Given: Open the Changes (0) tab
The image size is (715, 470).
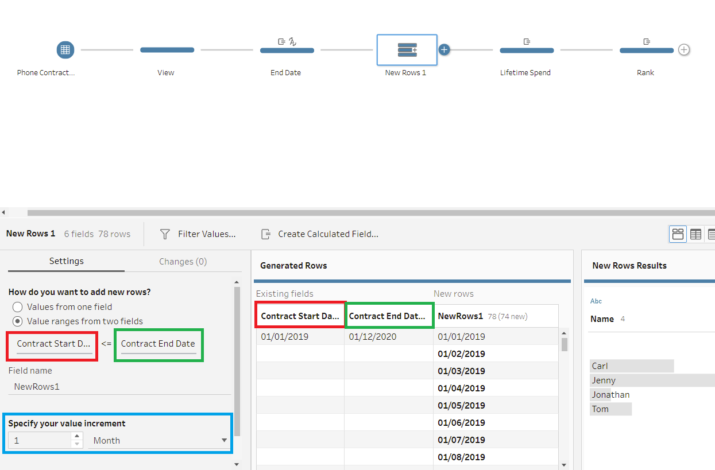Looking at the screenshot, I should point(183,262).
